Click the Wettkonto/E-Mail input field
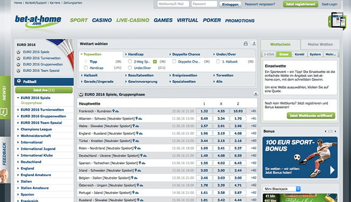The height and width of the screenshot is (202, 351). [173, 4]
